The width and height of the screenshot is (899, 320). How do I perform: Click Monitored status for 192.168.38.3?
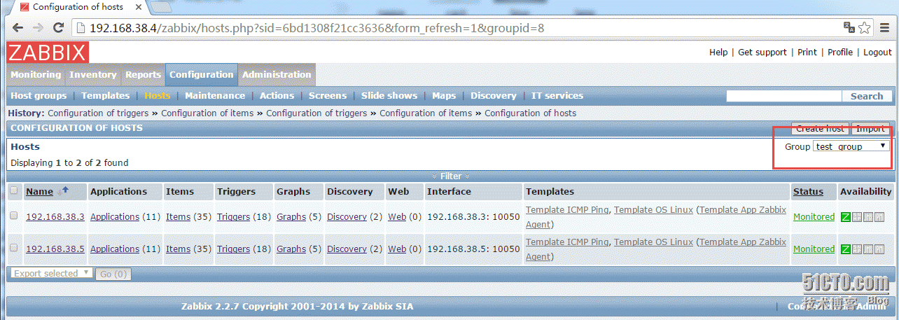(x=814, y=217)
